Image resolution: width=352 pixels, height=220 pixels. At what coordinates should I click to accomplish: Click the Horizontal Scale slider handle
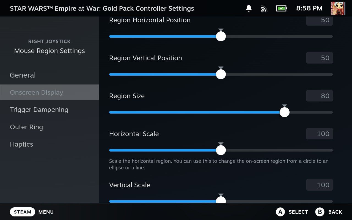click(x=221, y=150)
